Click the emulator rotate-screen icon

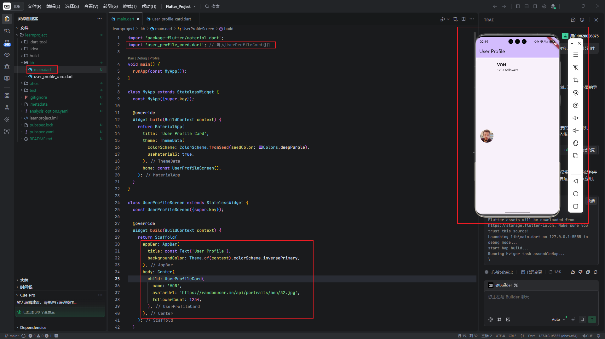(x=576, y=143)
